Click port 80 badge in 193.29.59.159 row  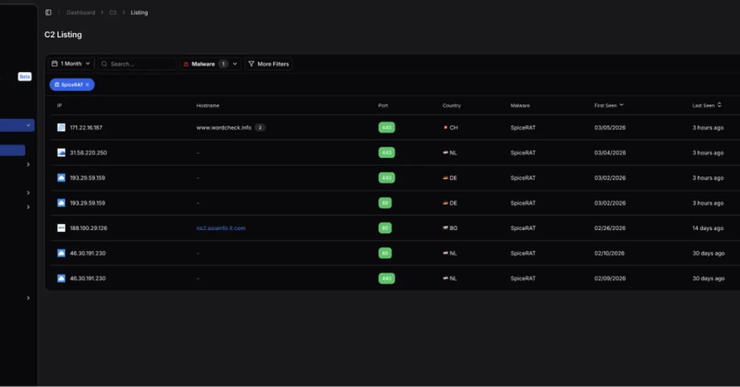385,203
